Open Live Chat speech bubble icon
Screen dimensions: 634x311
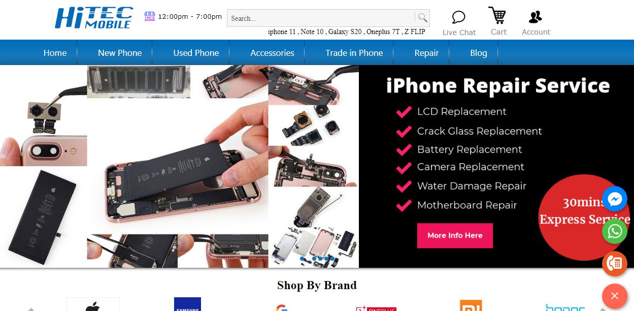point(458,17)
